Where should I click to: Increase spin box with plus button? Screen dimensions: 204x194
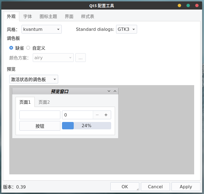(106, 115)
